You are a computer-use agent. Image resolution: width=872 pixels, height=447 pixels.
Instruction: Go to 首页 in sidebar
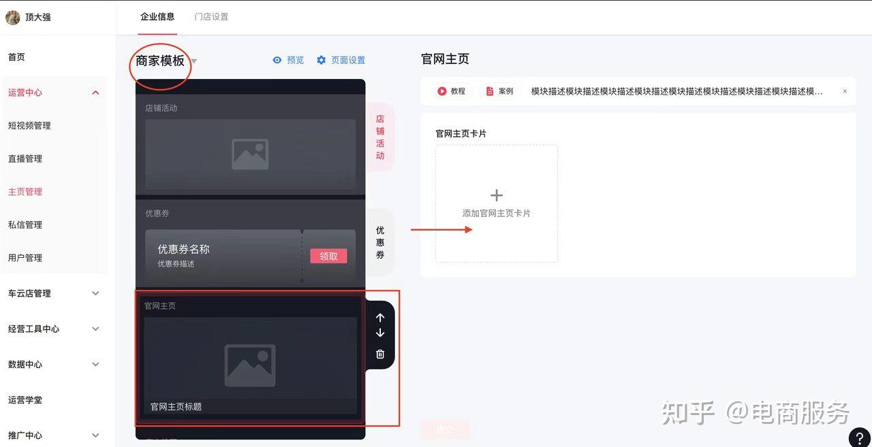(16, 57)
